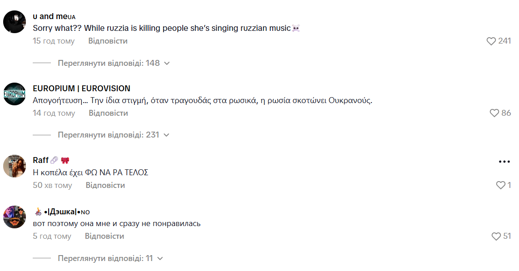519x271 pixels.
Task: Like Raff's comment with heart icon
Action: click(x=500, y=185)
